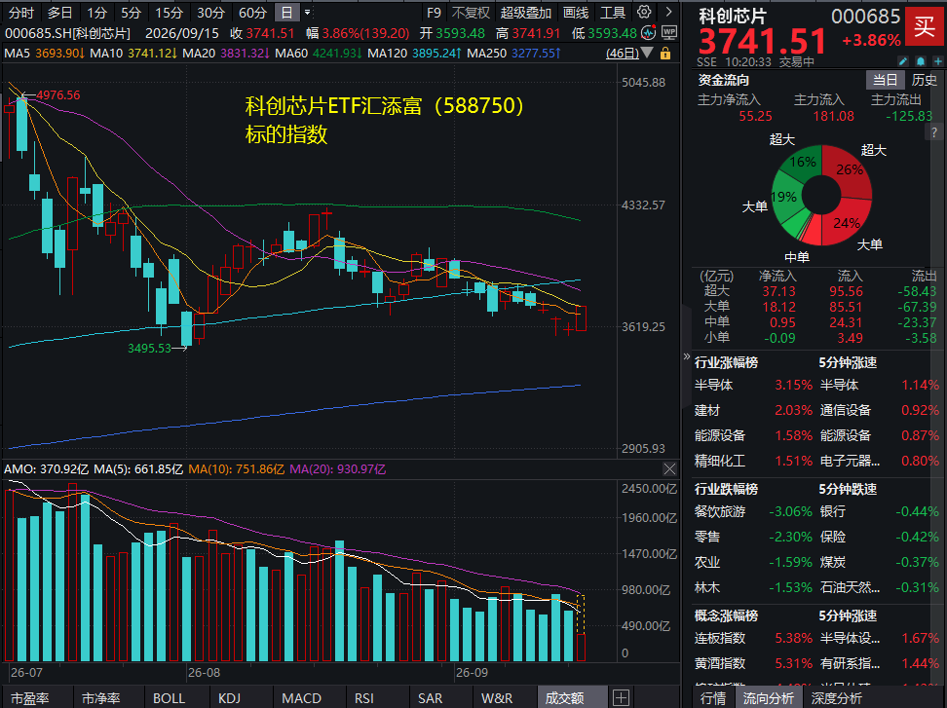Click the right arrow next to settings
Viewport: 947px width, 708px height.
[668, 12]
